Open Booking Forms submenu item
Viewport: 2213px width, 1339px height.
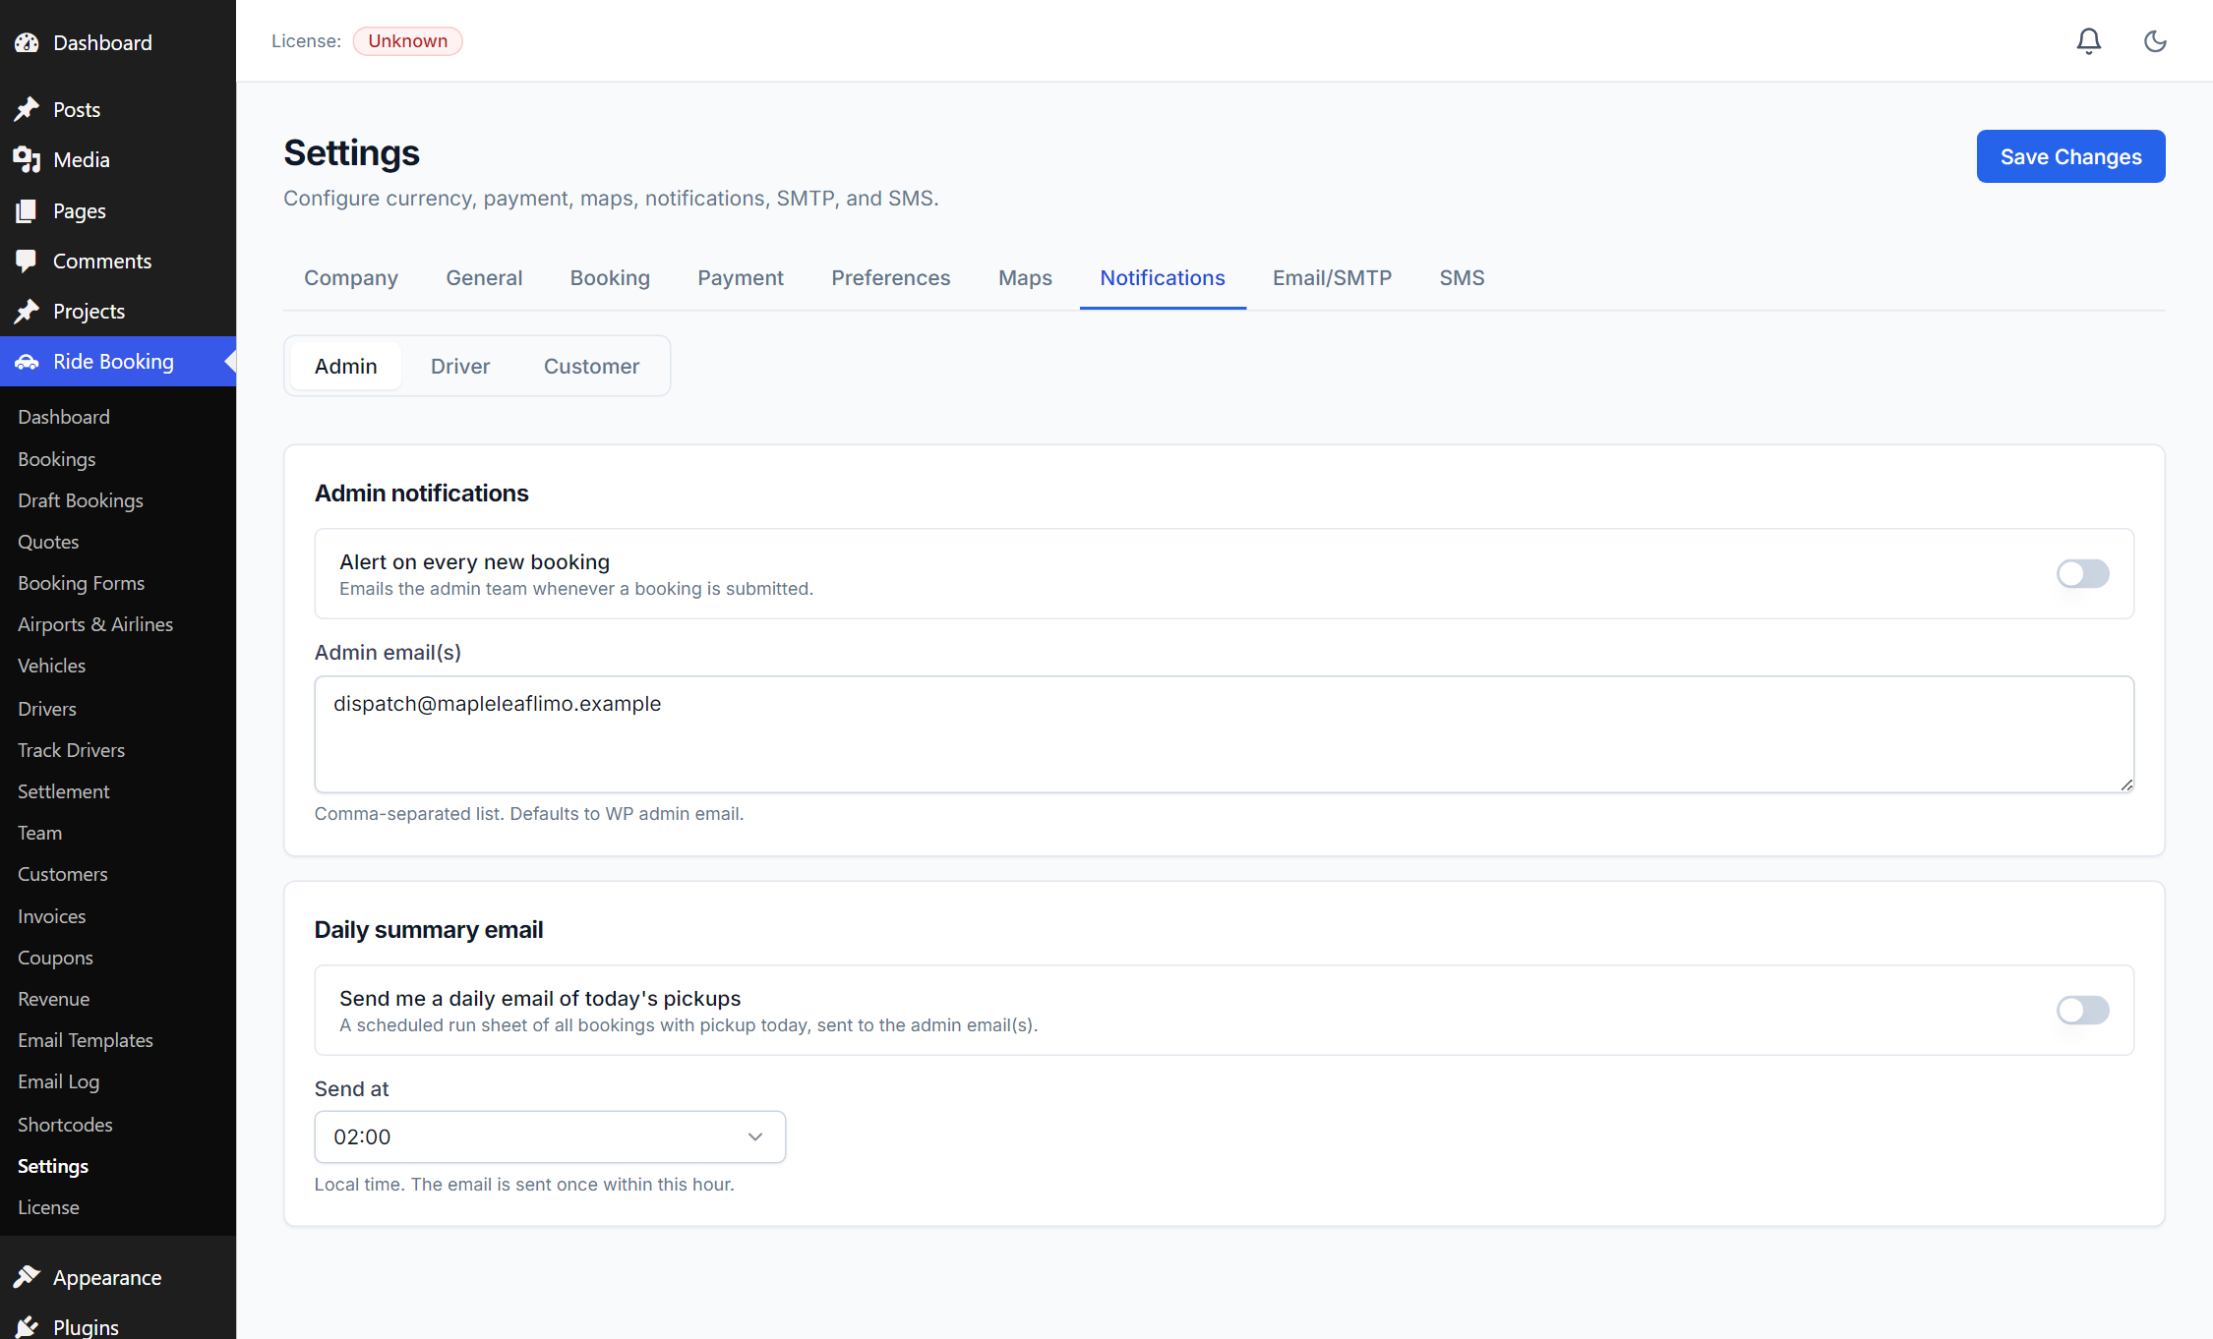click(x=81, y=583)
